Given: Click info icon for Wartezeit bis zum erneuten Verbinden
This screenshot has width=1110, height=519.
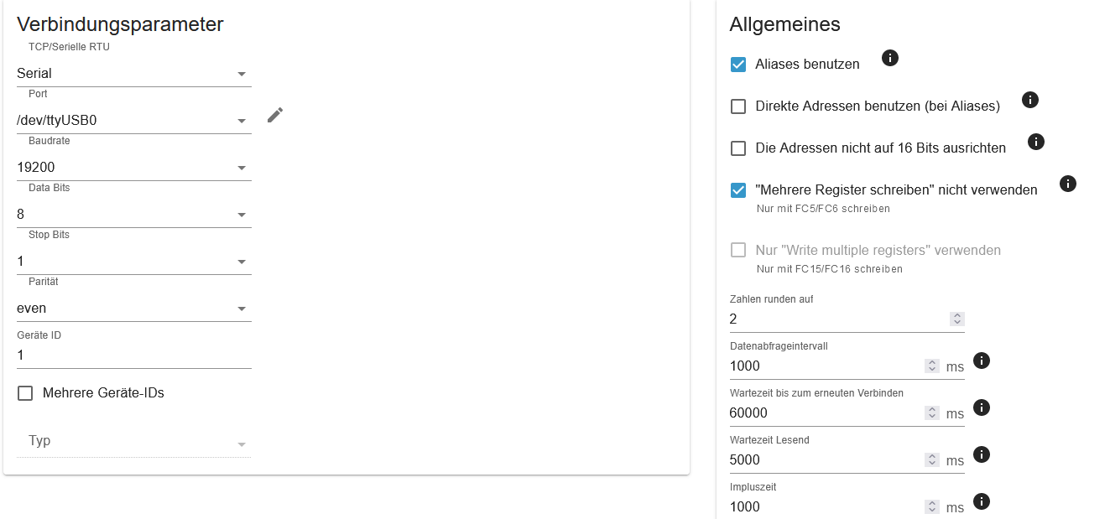Looking at the screenshot, I should [981, 407].
